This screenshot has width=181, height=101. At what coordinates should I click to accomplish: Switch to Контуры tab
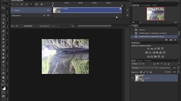coord(148,61)
